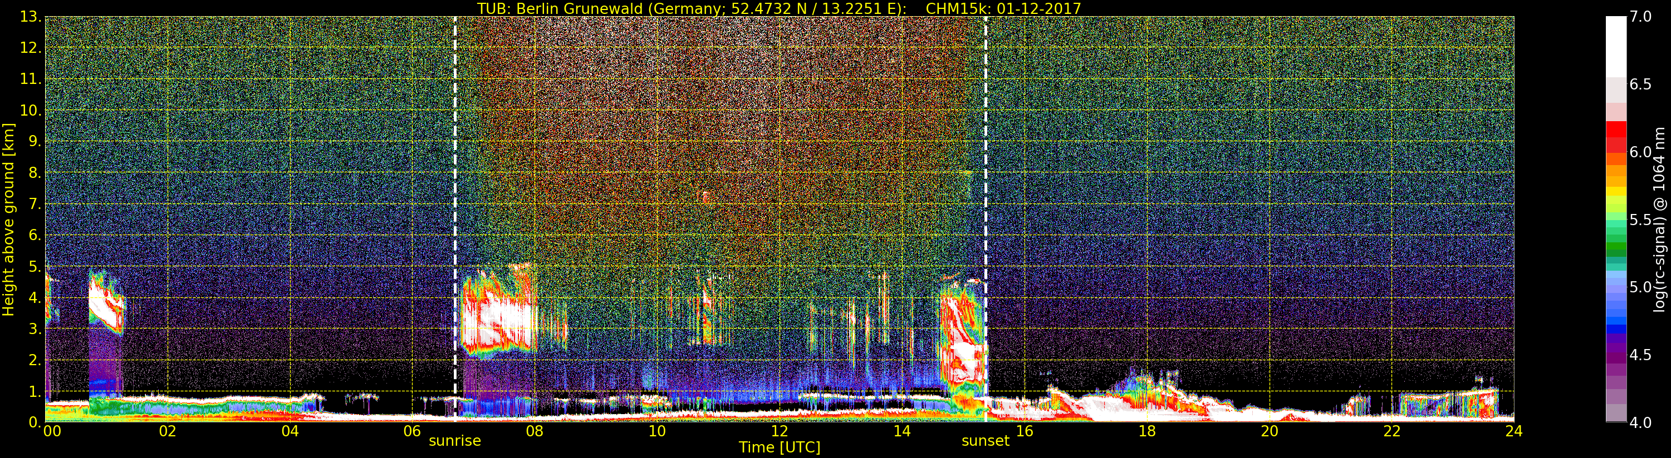
Task: Click height-axis tick label '4.'
Action: 35,297
